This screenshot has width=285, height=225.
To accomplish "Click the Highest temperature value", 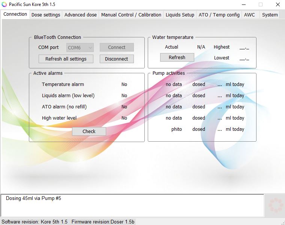I will [244, 48].
